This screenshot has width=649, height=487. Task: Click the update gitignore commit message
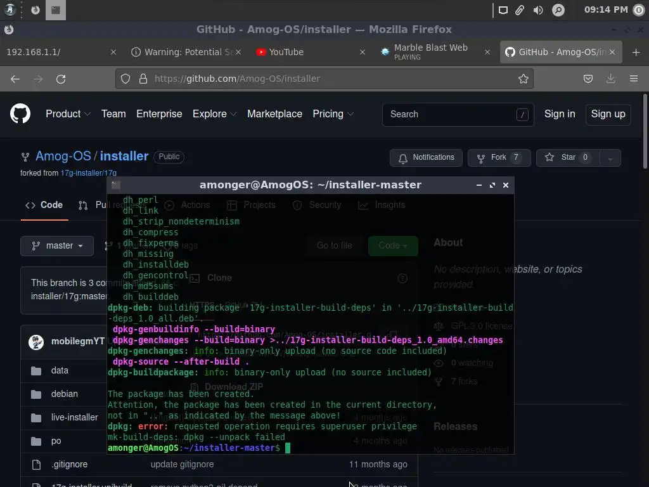tap(182, 465)
